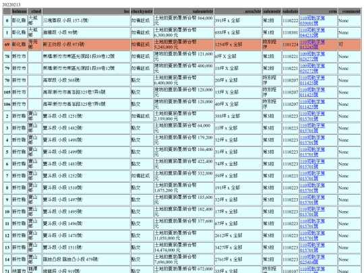364x273 pixels.
Task: Select the location cell ending in 1482號
Action: pos(86,128)
